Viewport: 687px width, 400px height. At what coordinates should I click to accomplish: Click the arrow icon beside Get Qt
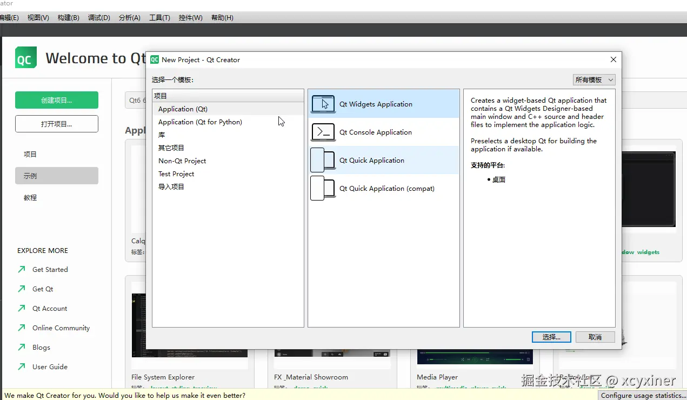(x=22, y=289)
